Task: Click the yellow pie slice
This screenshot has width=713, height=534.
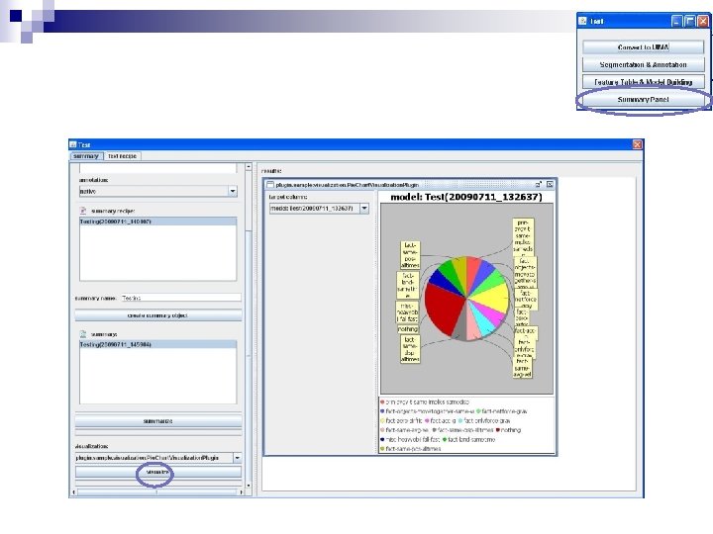Action: [491, 297]
